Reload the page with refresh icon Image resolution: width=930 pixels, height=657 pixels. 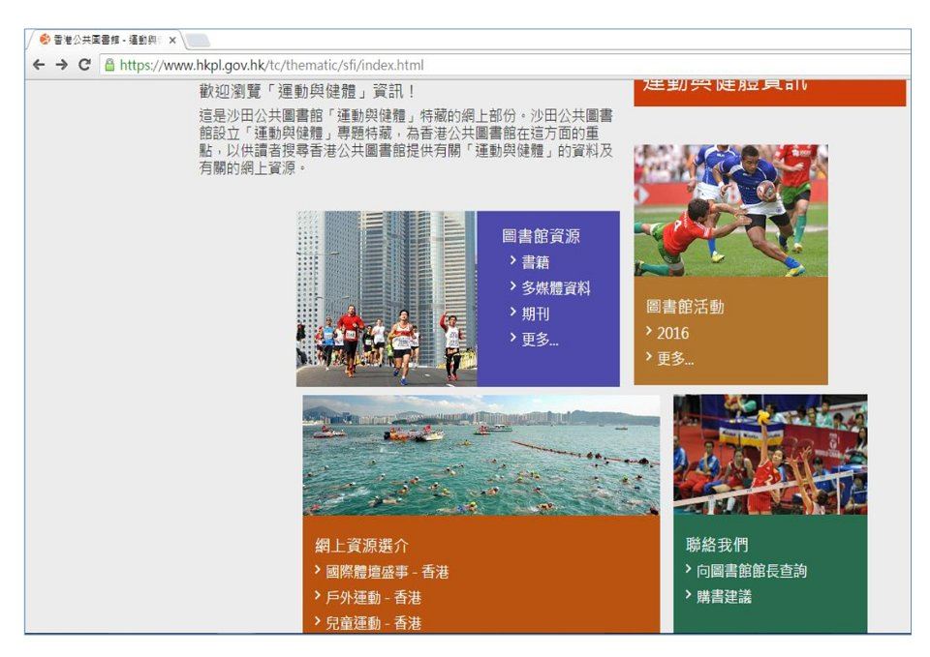point(84,66)
